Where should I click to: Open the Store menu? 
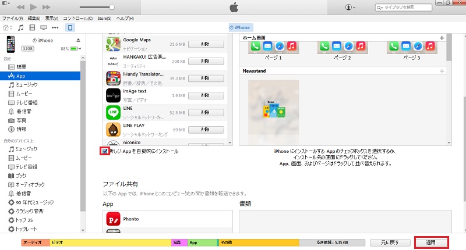pos(104,19)
